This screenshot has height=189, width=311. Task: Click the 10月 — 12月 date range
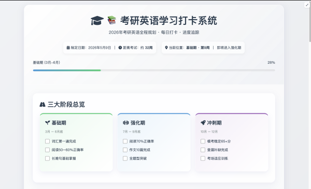(x=209, y=132)
